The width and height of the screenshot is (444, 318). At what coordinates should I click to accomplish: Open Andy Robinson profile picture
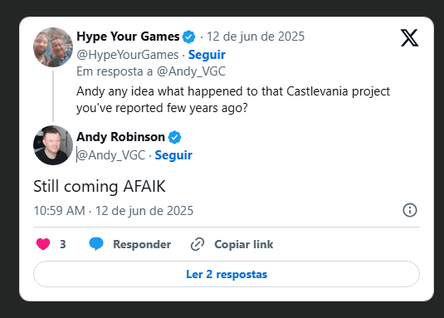point(53,145)
